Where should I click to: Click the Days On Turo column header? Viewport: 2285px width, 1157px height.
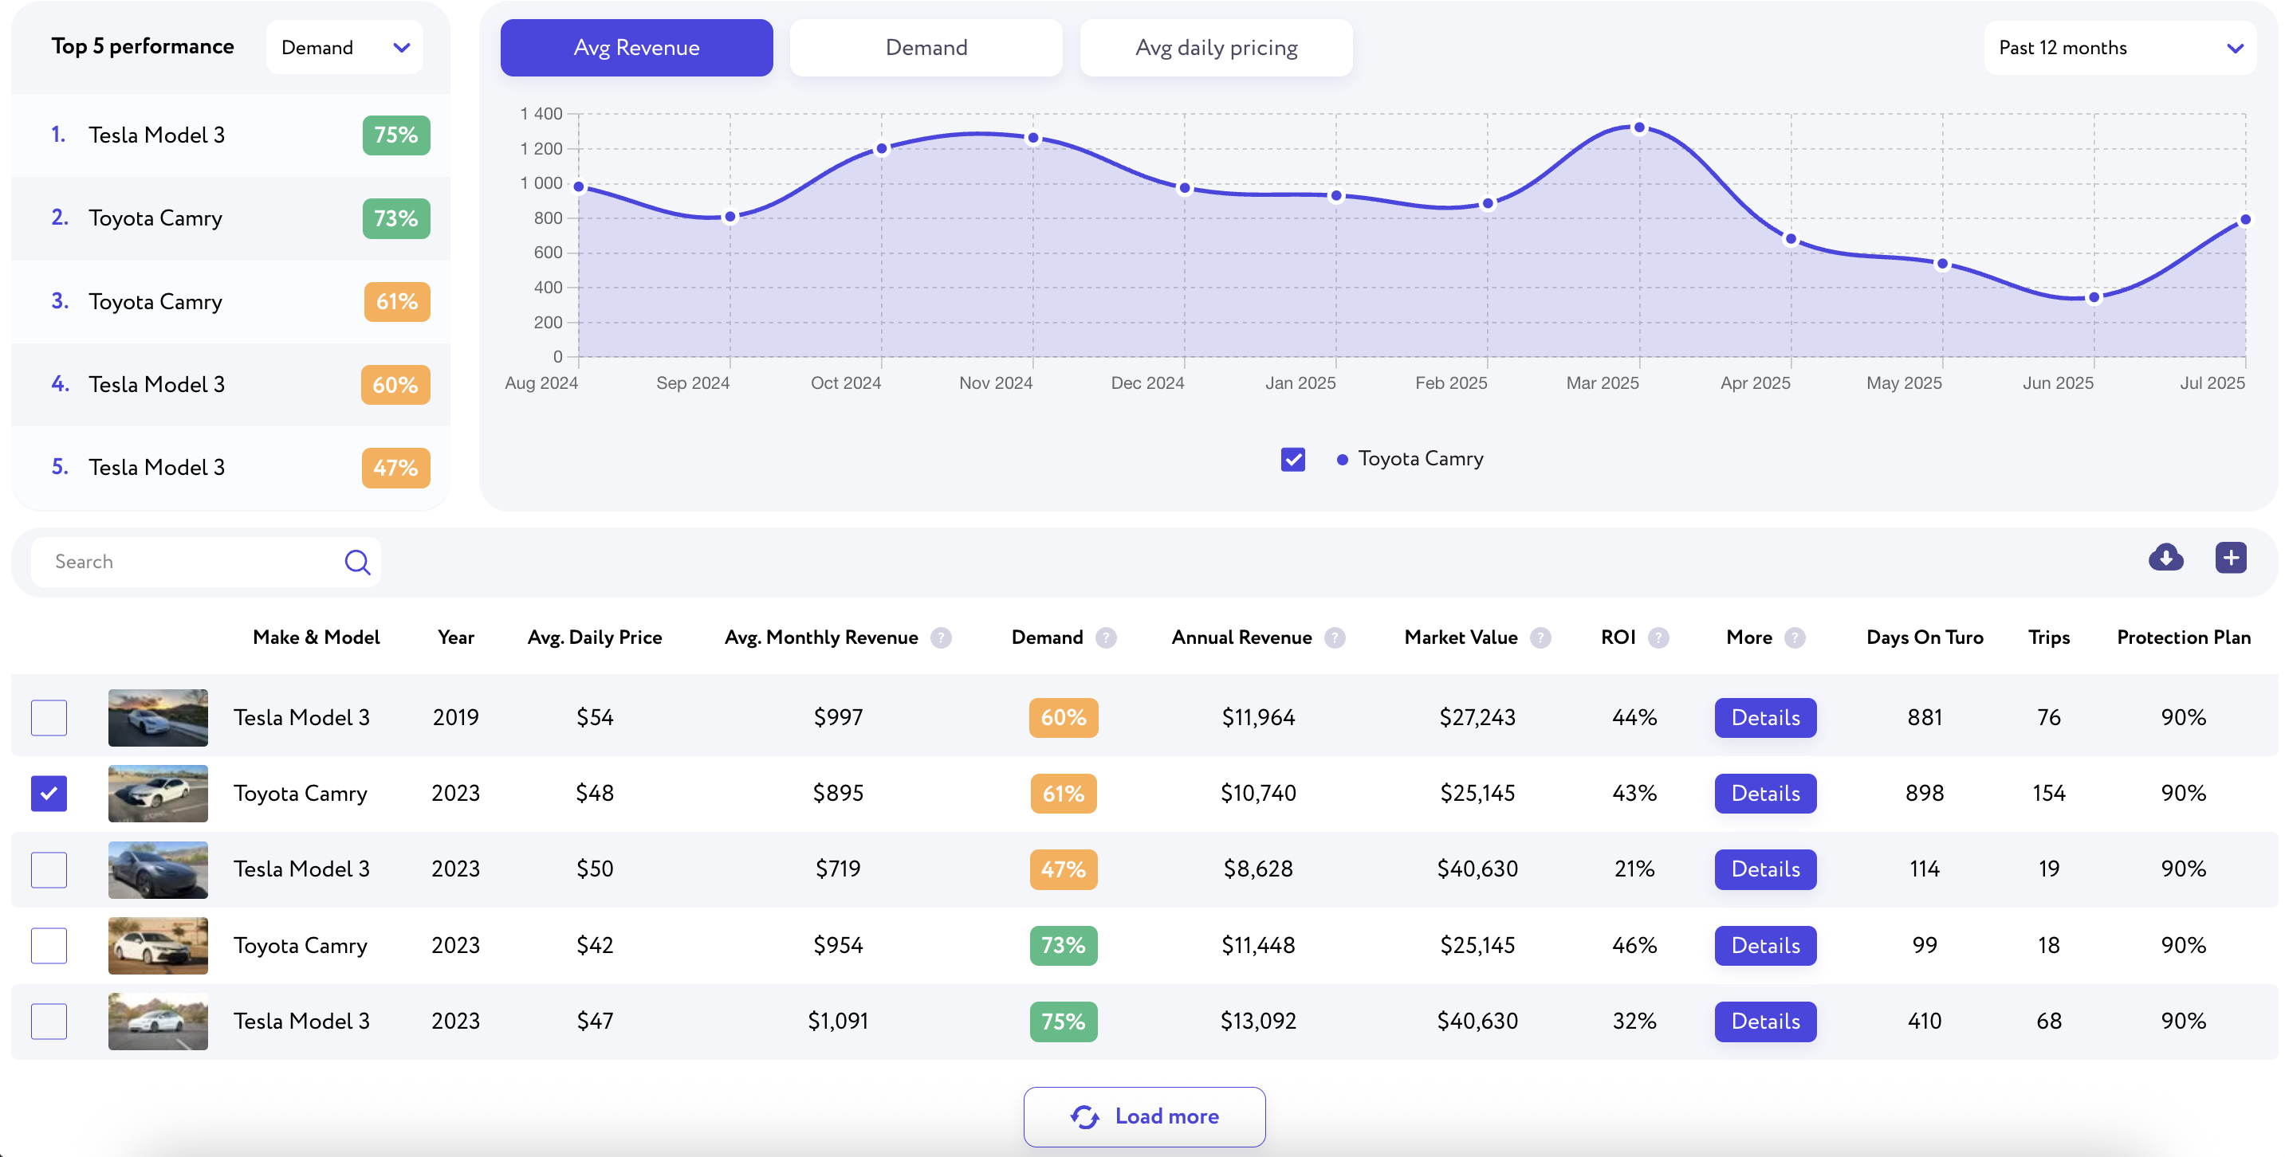(x=1925, y=637)
